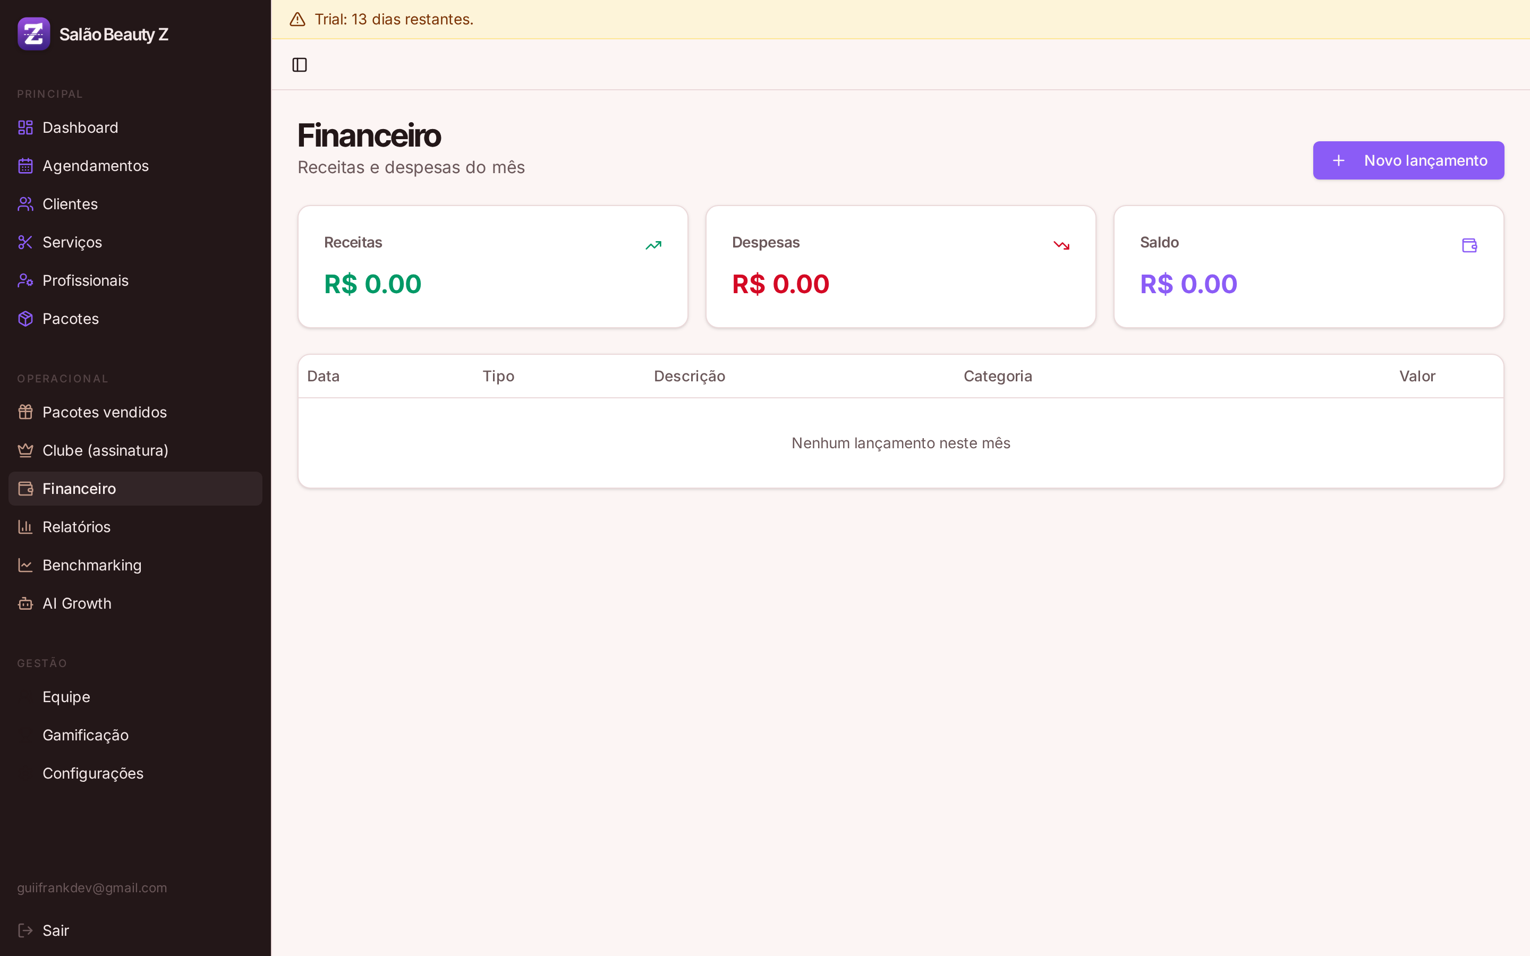This screenshot has width=1530, height=956.
Task: Select Pacotes in the sidebar
Action: click(x=135, y=319)
